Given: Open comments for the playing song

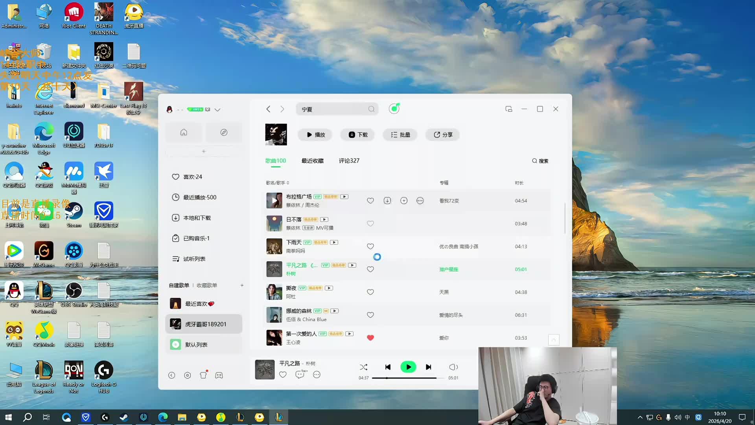Looking at the screenshot, I should 300,375.
